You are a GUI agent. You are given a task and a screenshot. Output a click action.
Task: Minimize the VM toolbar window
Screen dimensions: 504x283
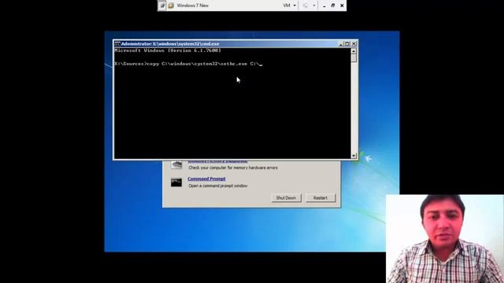(324, 6)
